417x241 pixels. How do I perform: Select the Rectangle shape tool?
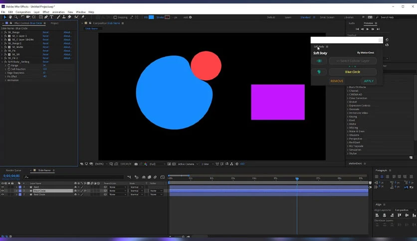[41, 17]
